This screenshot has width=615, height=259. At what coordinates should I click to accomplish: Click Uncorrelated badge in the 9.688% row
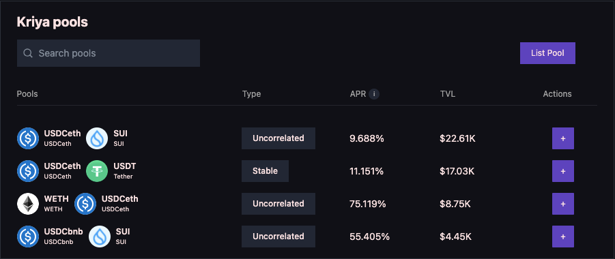[x=278, y=138]
